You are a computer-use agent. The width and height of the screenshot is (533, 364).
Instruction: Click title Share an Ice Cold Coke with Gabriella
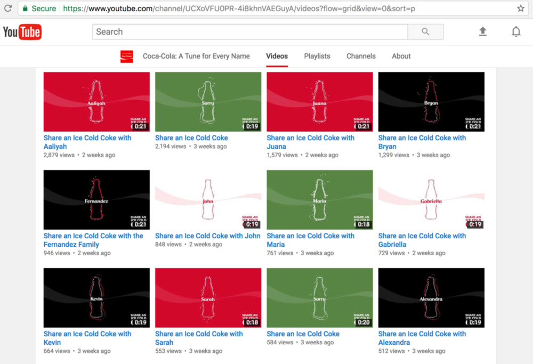point(422,240)
